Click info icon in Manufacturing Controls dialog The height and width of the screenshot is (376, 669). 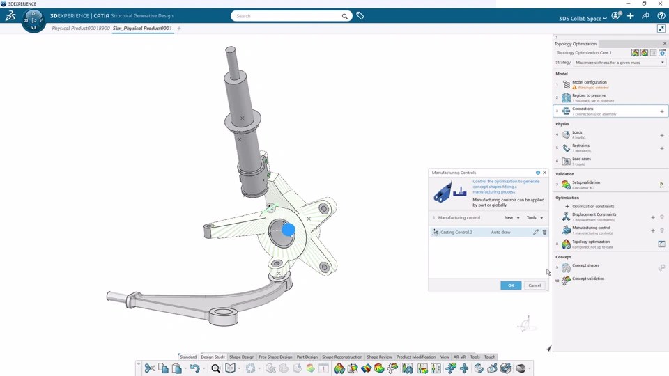pos(537,173)
